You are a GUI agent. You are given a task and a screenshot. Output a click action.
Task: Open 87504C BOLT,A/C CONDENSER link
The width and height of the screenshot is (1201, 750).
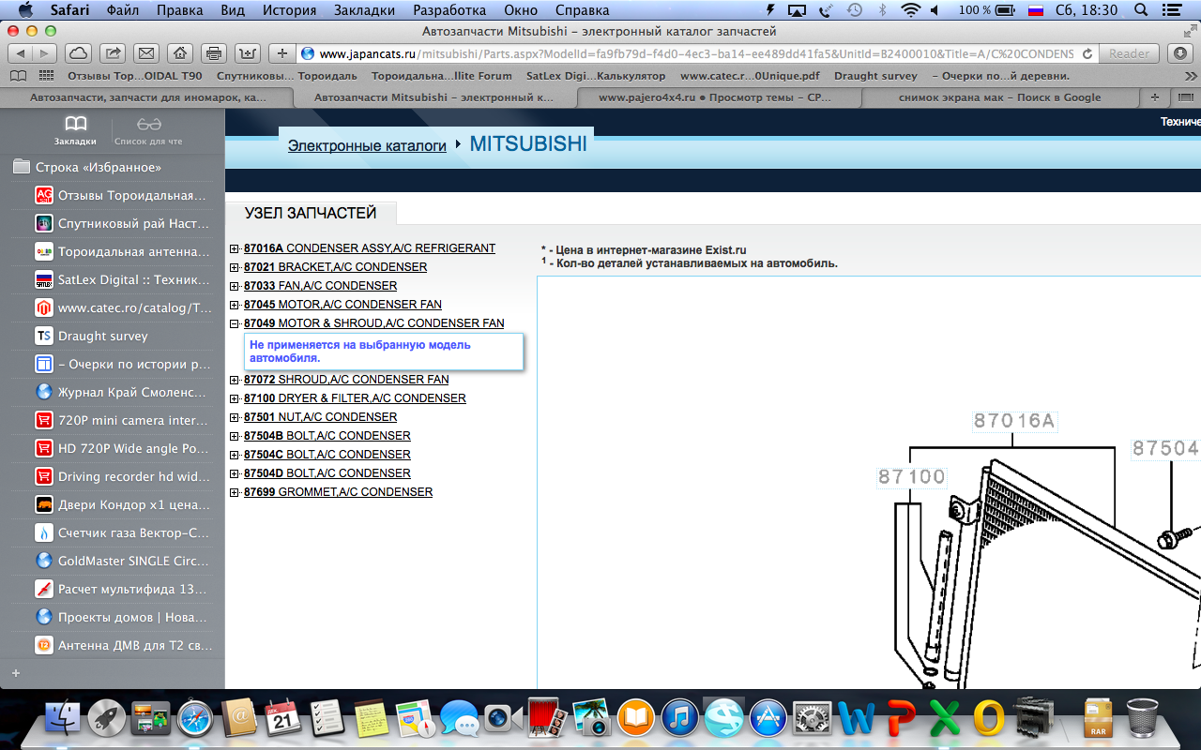(x=327, y=455)
